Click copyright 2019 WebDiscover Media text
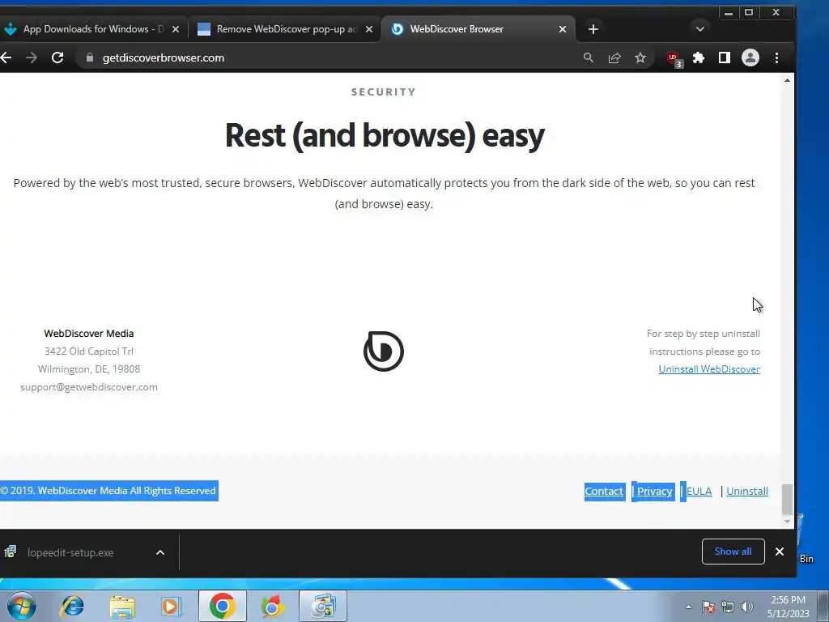The image size is (829, 622). pos(108,491)
